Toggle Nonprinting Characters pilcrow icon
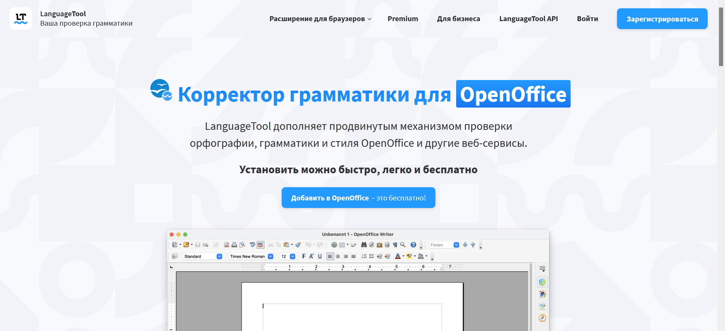This screenshot has width=725, height=331. [x=395, y=245]
